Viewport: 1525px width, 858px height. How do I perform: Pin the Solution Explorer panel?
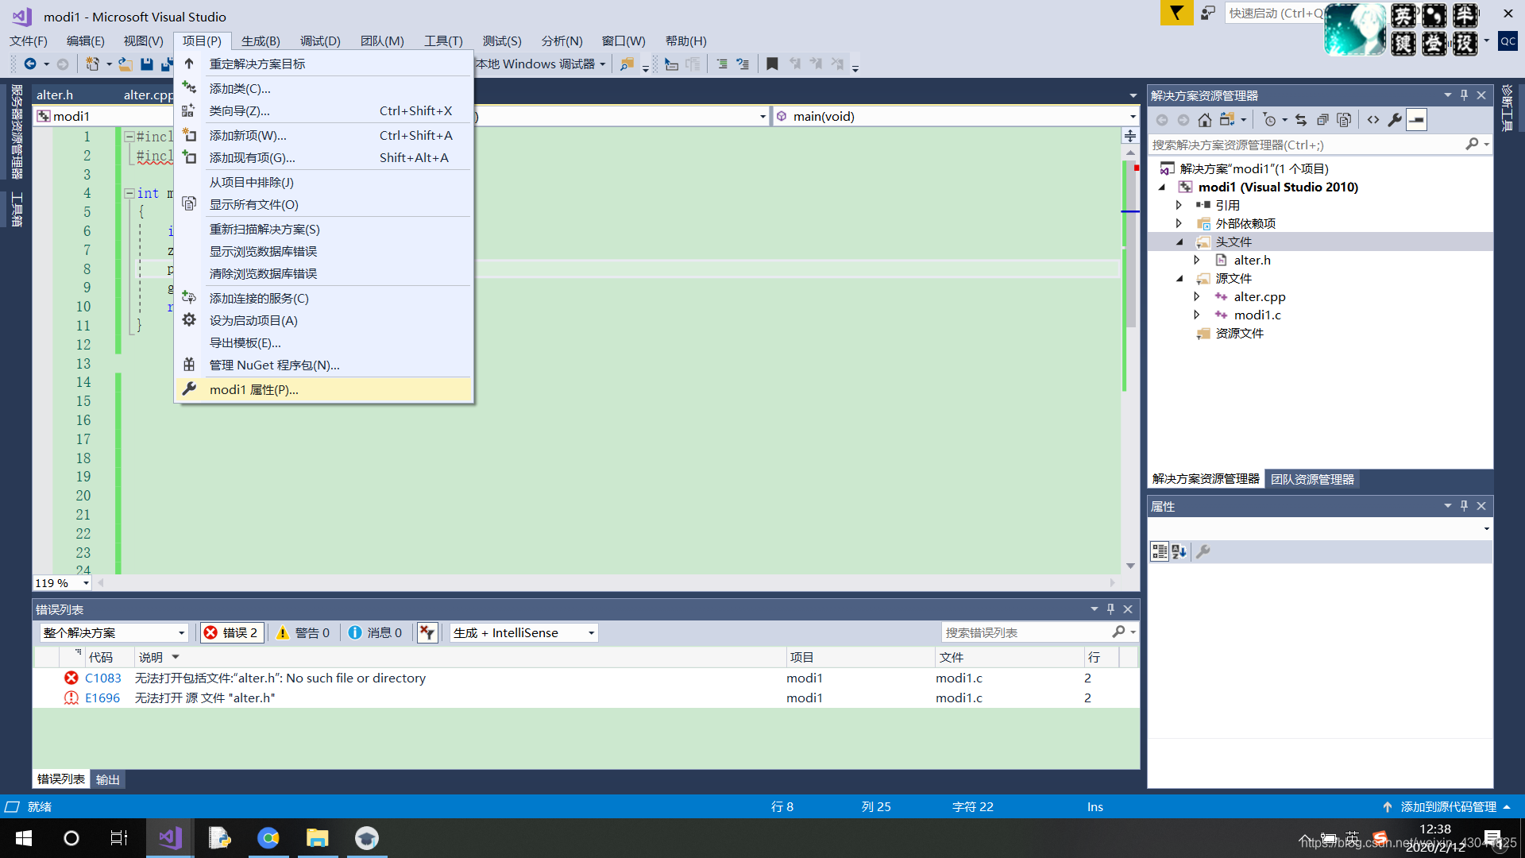[x=1464, y=95]
